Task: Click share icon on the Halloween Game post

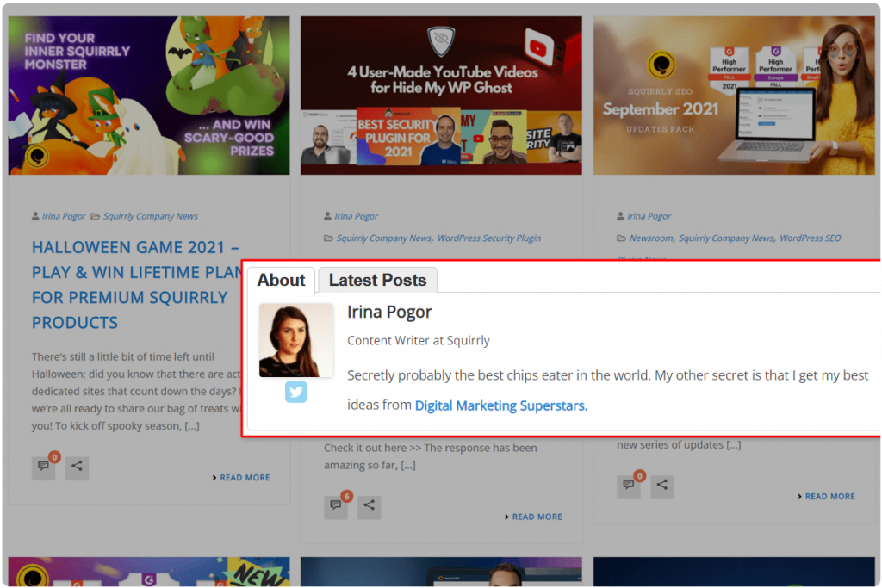Action: (77, 467)
